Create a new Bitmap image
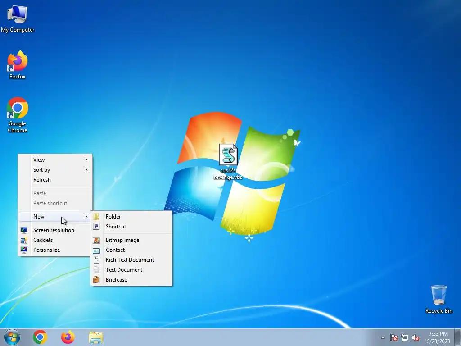Screen dimensions: 461x346 (131, 240)
